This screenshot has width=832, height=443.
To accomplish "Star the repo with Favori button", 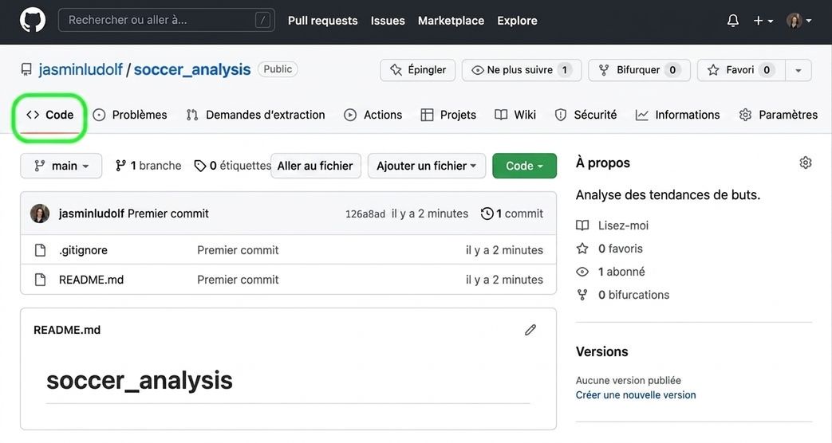I will [739, 70].
